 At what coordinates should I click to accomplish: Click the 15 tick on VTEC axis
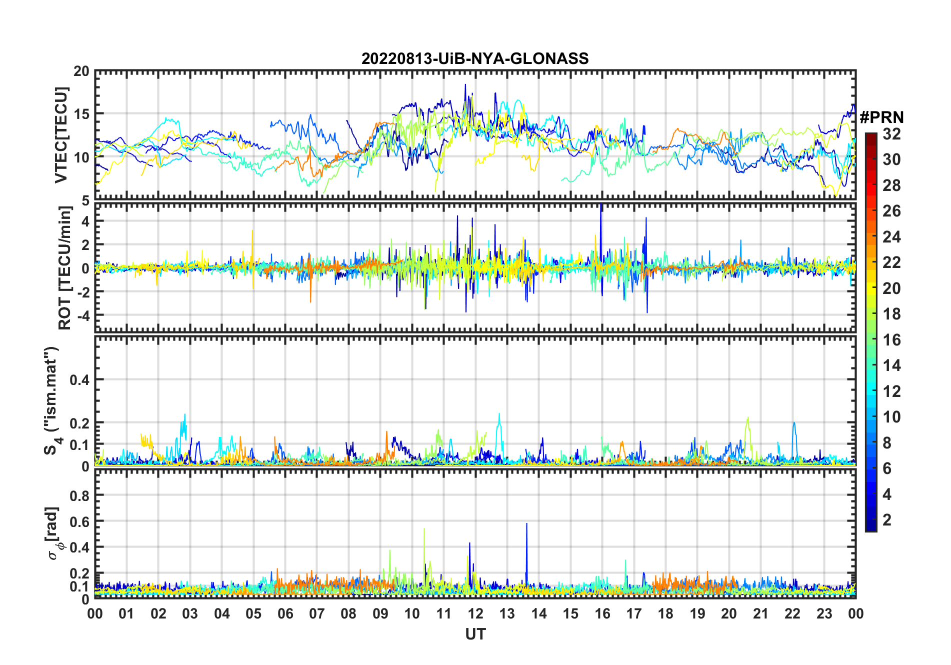click(x=81, y=114)
